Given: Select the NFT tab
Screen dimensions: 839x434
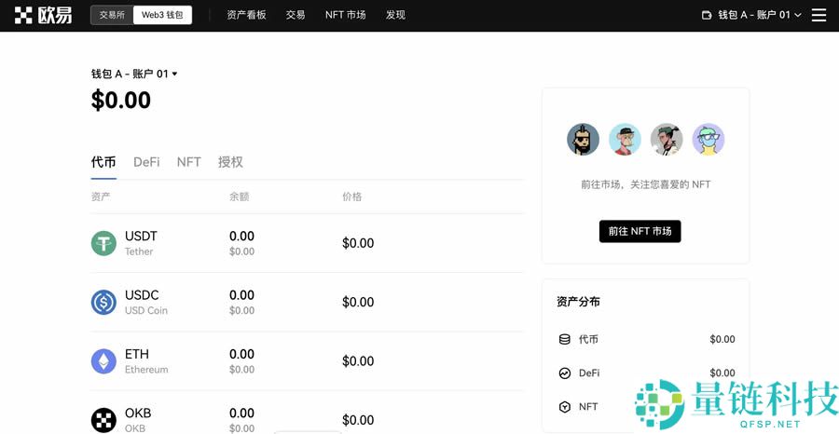Looking at the screenshot, I should (x=189, y=162).
